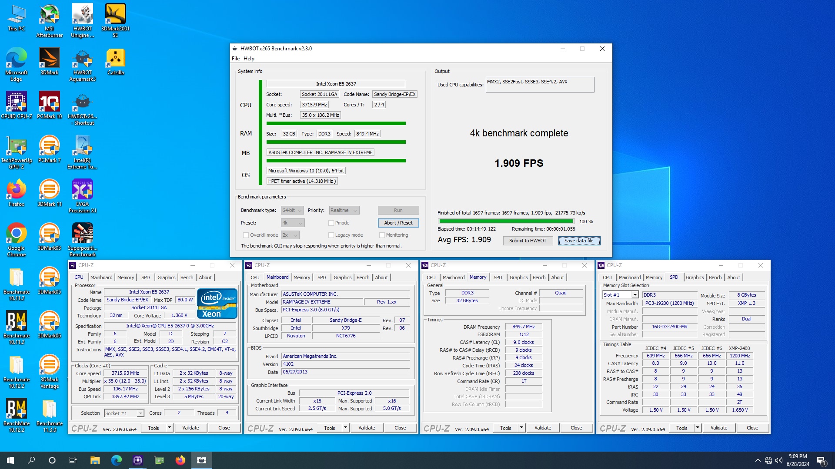
Task: Click Tools button in Memory CPU-Z window
Action: point(505,428)
